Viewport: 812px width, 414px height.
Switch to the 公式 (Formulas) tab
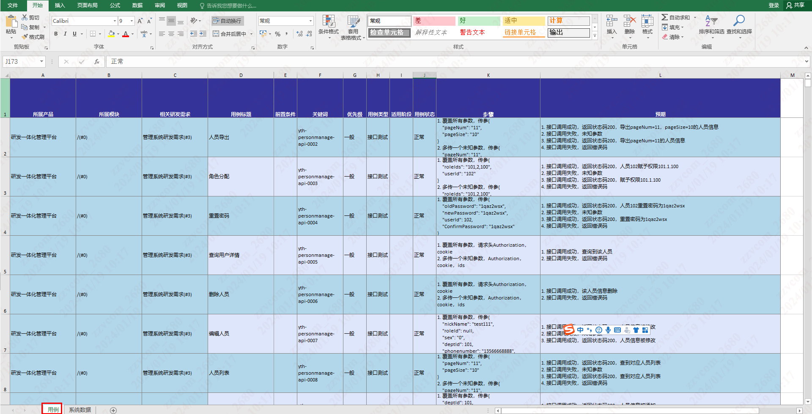115,5
